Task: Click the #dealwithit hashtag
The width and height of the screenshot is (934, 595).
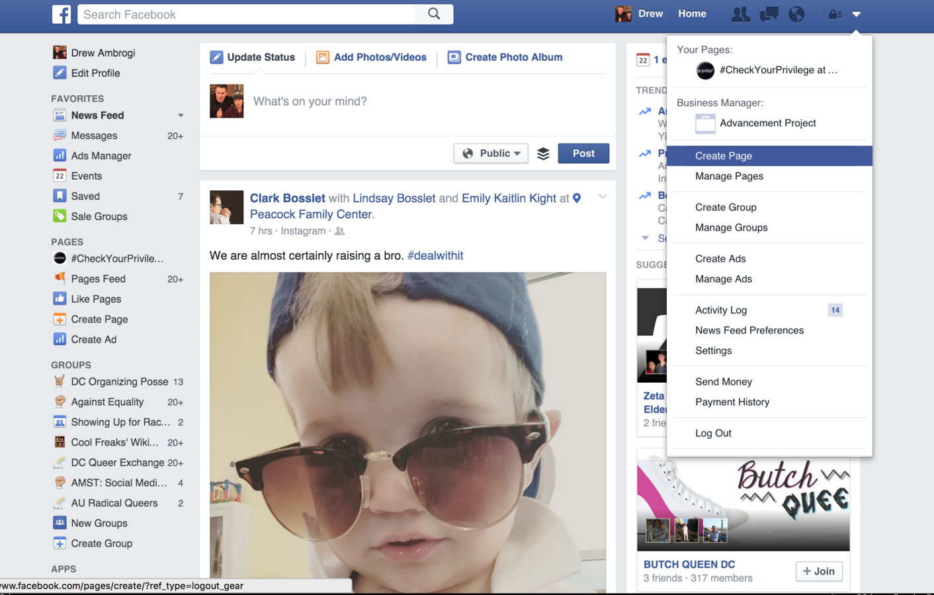Action: pyautogui.click(x=435, y=256)
